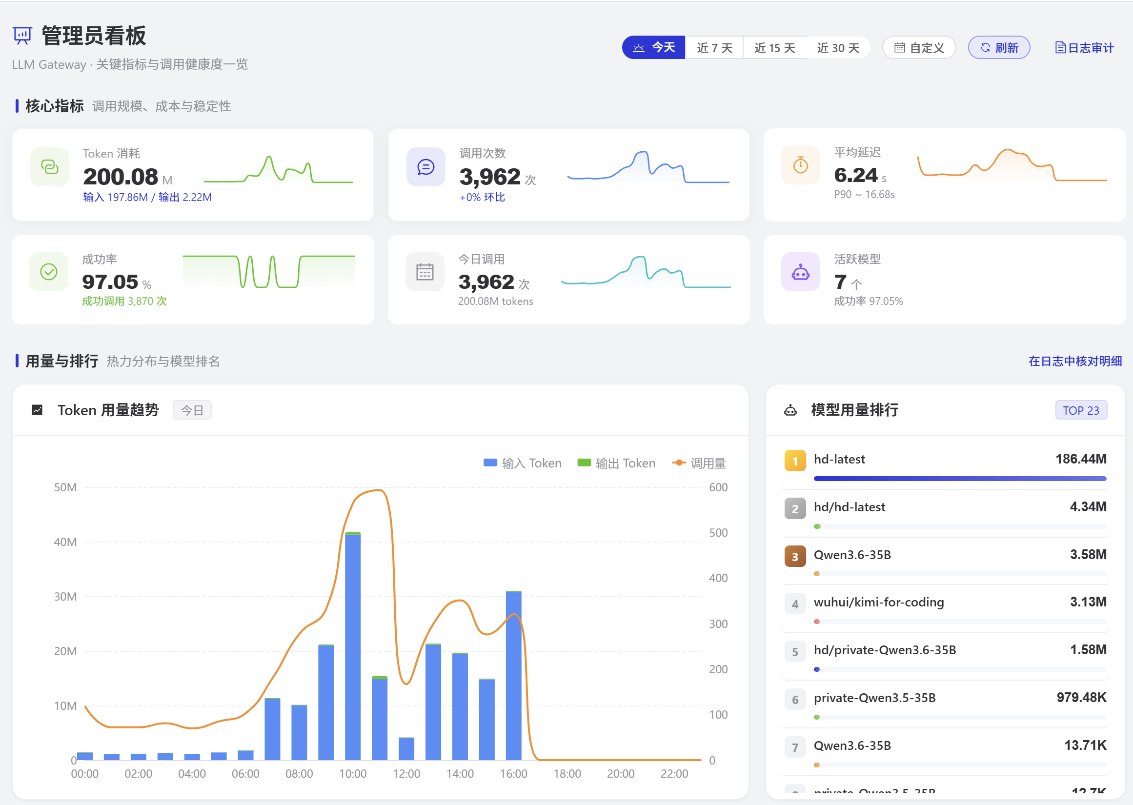
Task: Click the hd/hd-latest model name
Action: point(849,506)
